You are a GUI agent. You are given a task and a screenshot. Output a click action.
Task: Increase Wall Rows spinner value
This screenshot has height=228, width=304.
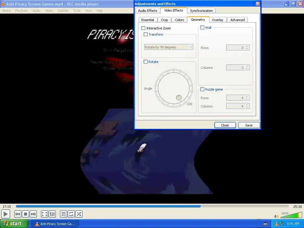pos(247,47)
